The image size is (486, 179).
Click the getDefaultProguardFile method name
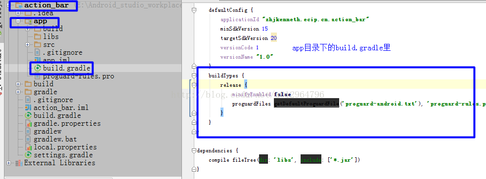306,104
